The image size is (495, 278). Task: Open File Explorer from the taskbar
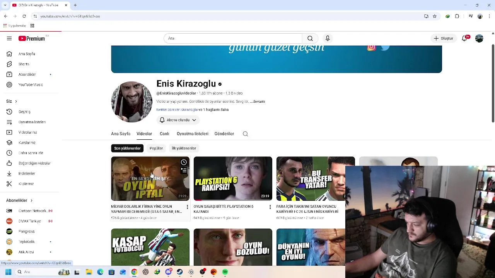click(89, 272)
